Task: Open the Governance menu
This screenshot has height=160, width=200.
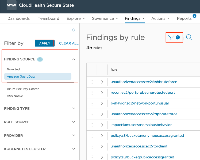Action: coord(105,18)
